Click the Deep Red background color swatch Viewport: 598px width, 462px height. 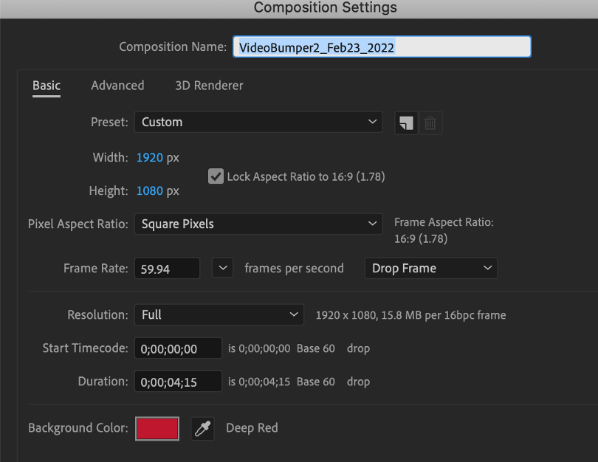[157, 428]
